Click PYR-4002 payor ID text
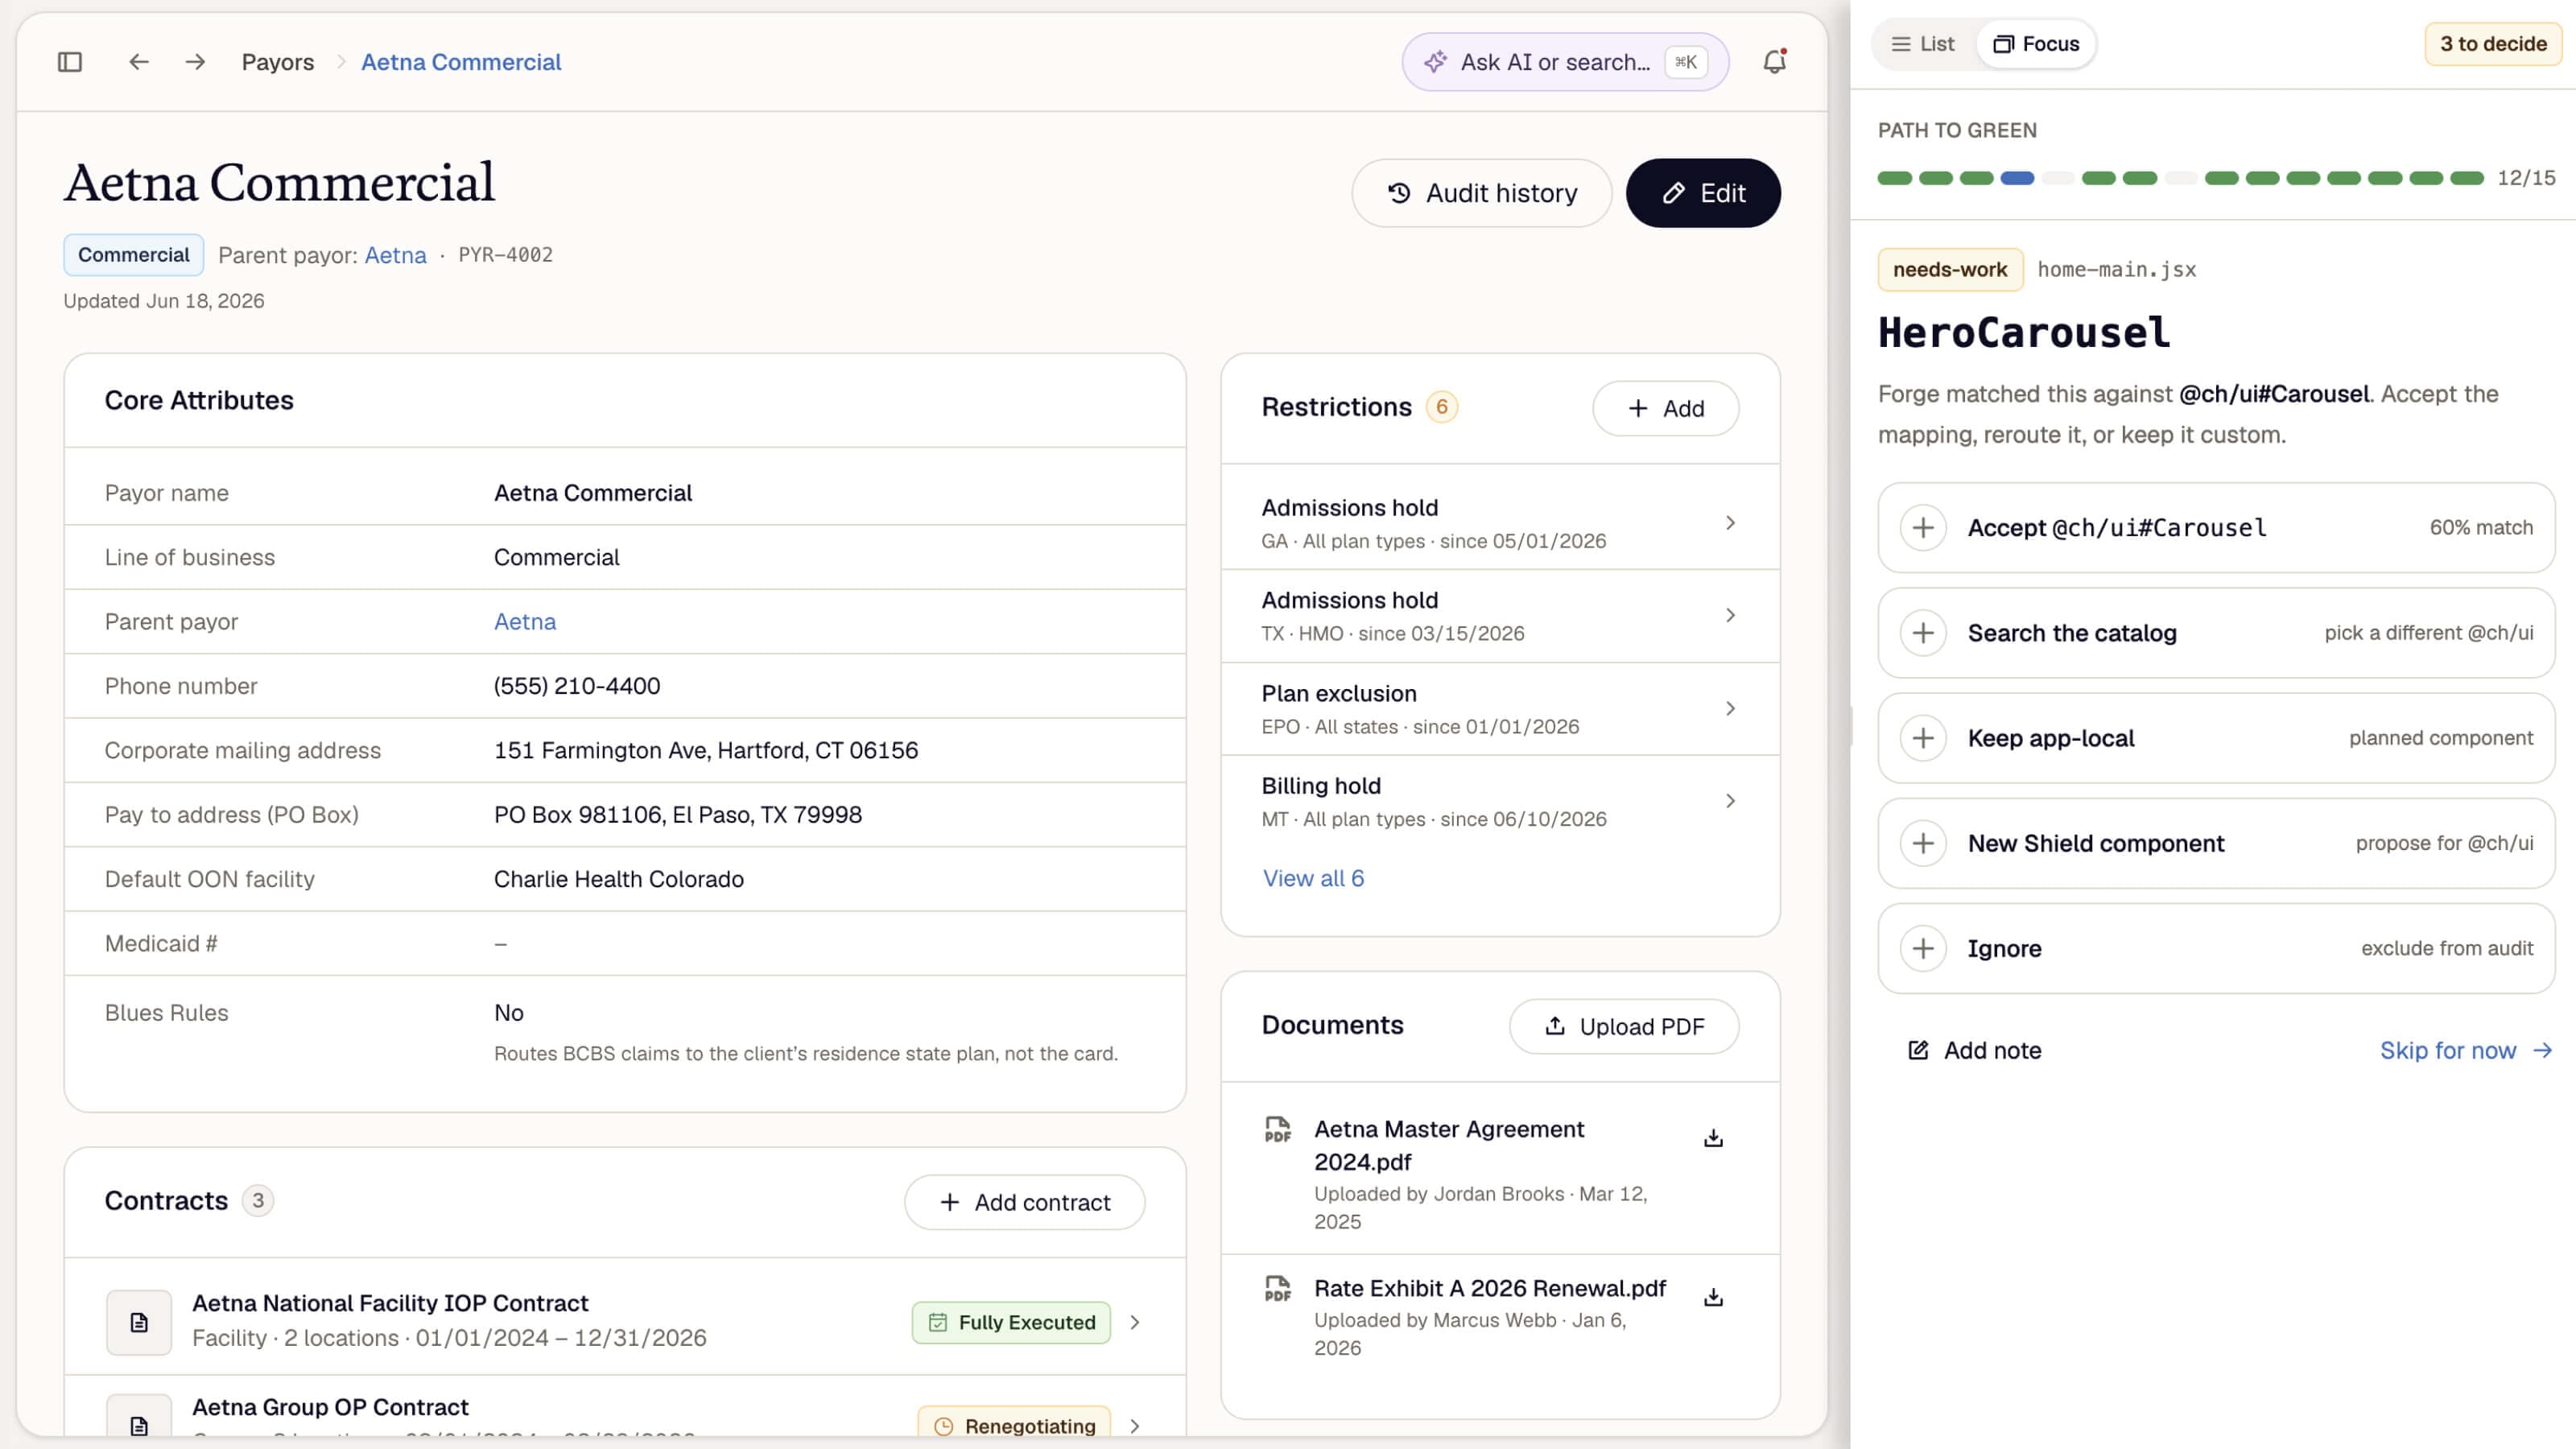 coord(505,255)
